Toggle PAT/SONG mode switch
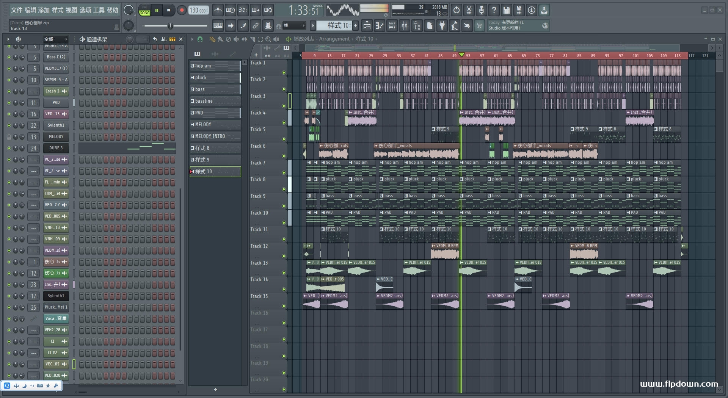728x398 pixels. (144, 10)
